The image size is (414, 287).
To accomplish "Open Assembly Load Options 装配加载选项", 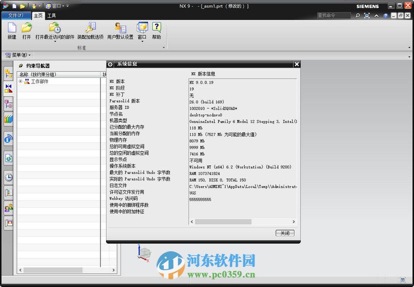I will [90, 31].
